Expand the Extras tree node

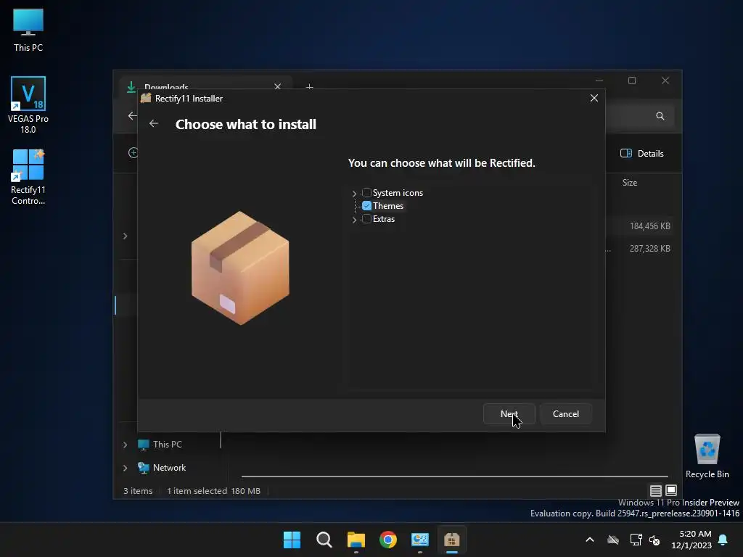354,219
